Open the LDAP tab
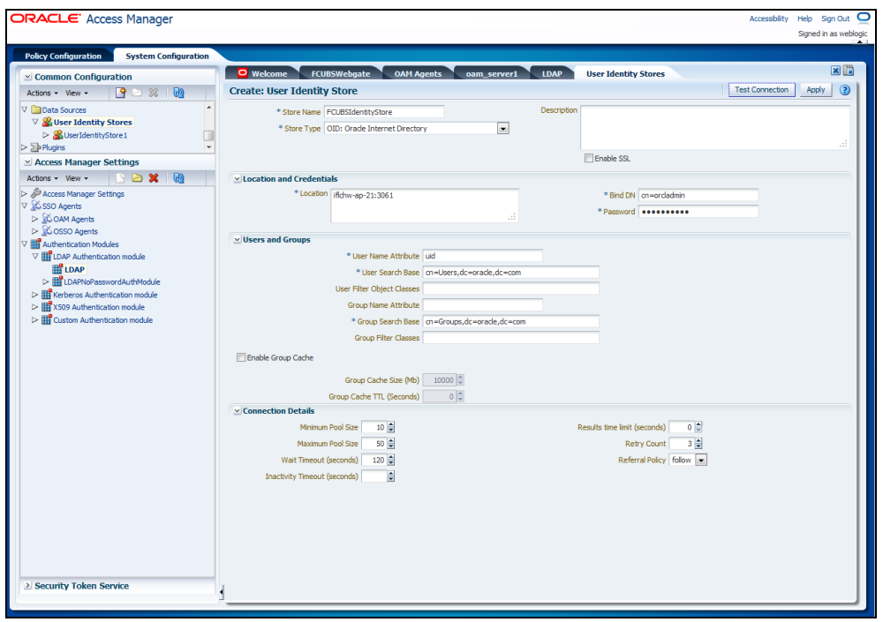This screenshot has width=883, height=622. pos(552,74)
